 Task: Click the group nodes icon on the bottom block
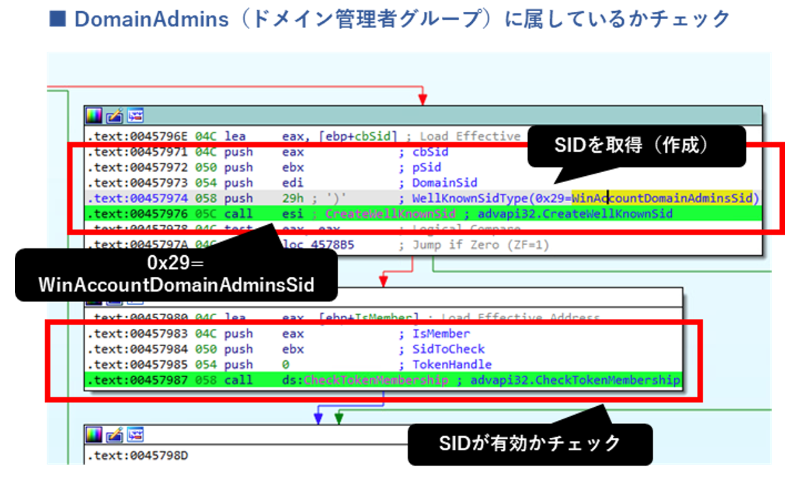[135, 436]
